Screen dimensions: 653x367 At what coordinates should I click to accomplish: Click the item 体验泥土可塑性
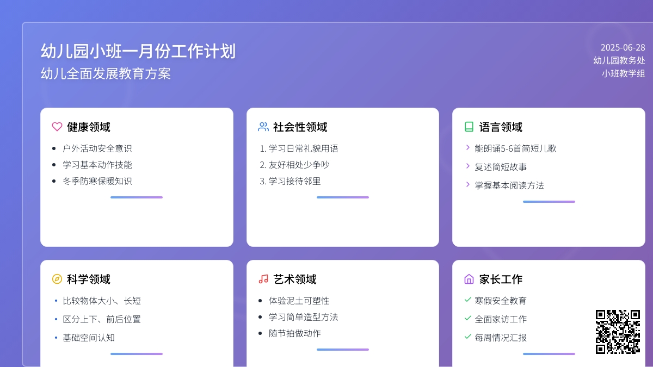coord(299,301)
